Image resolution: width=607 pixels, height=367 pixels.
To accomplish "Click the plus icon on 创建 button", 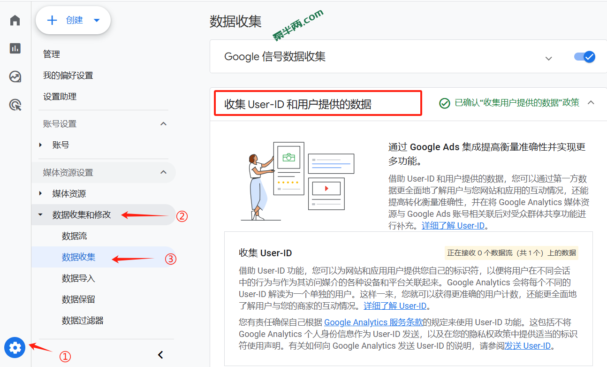I will [x=52, y=20].
